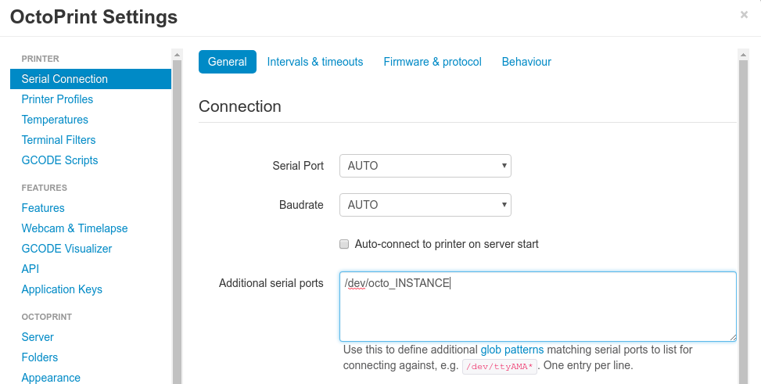Image resolution: width=761 pixels, height=384 pixels.
Task: Select the Behaviour tab
Action: point(526,62)
